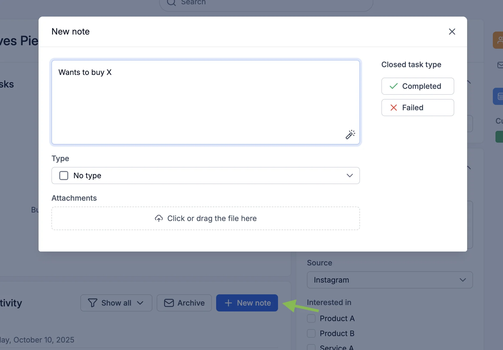Click the magnifier search icon
This screenshot has width=503, height=350.
point(171,3)
